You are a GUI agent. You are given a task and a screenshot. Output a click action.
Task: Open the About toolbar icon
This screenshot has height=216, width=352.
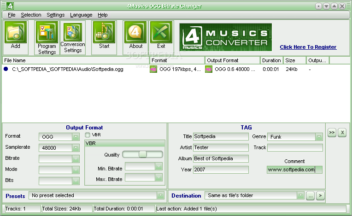click(135, 32)
